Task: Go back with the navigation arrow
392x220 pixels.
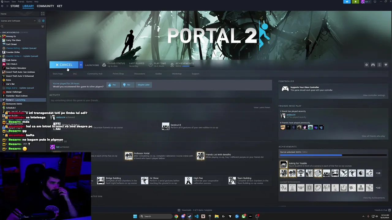Action: (2, 6)
